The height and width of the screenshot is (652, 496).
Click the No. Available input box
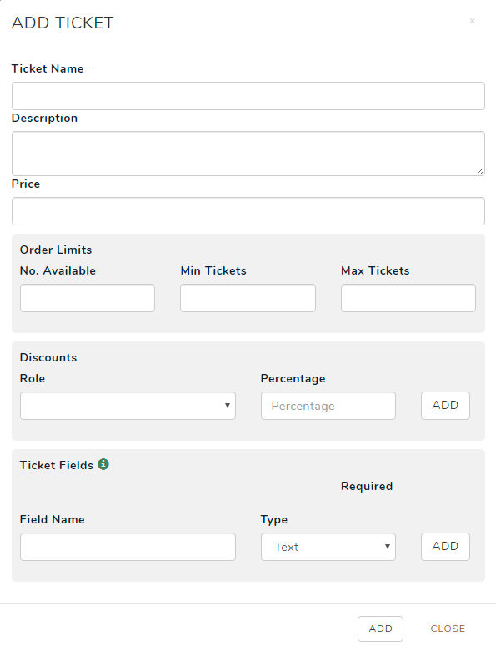[x=88, y=298]
